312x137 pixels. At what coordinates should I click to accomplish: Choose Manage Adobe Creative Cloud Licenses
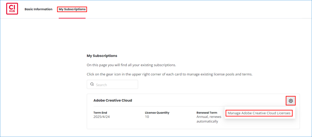(x=259, y=113)
